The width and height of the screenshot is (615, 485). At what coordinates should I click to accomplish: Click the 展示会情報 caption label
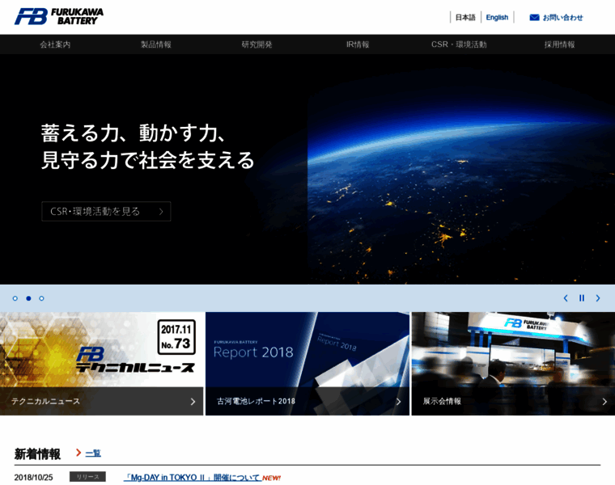click(x=442, y=401)
